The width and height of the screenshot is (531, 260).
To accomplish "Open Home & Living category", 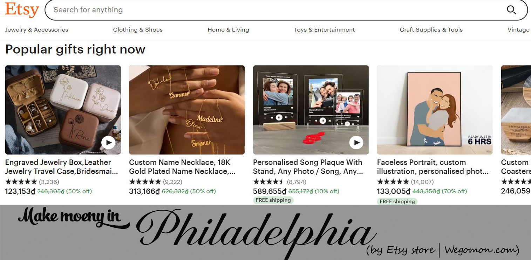I will [x=228, y=30].
